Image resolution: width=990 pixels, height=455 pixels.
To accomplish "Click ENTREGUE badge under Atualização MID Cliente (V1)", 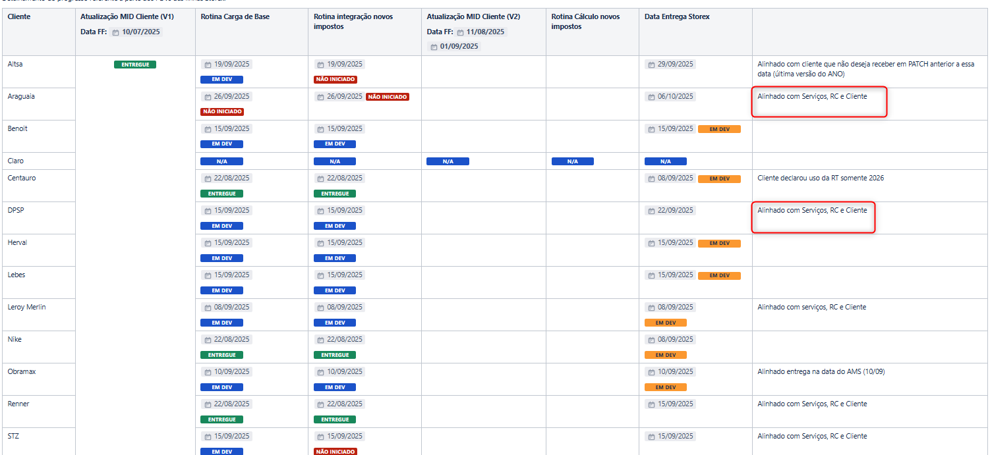I will coord(135,65).
